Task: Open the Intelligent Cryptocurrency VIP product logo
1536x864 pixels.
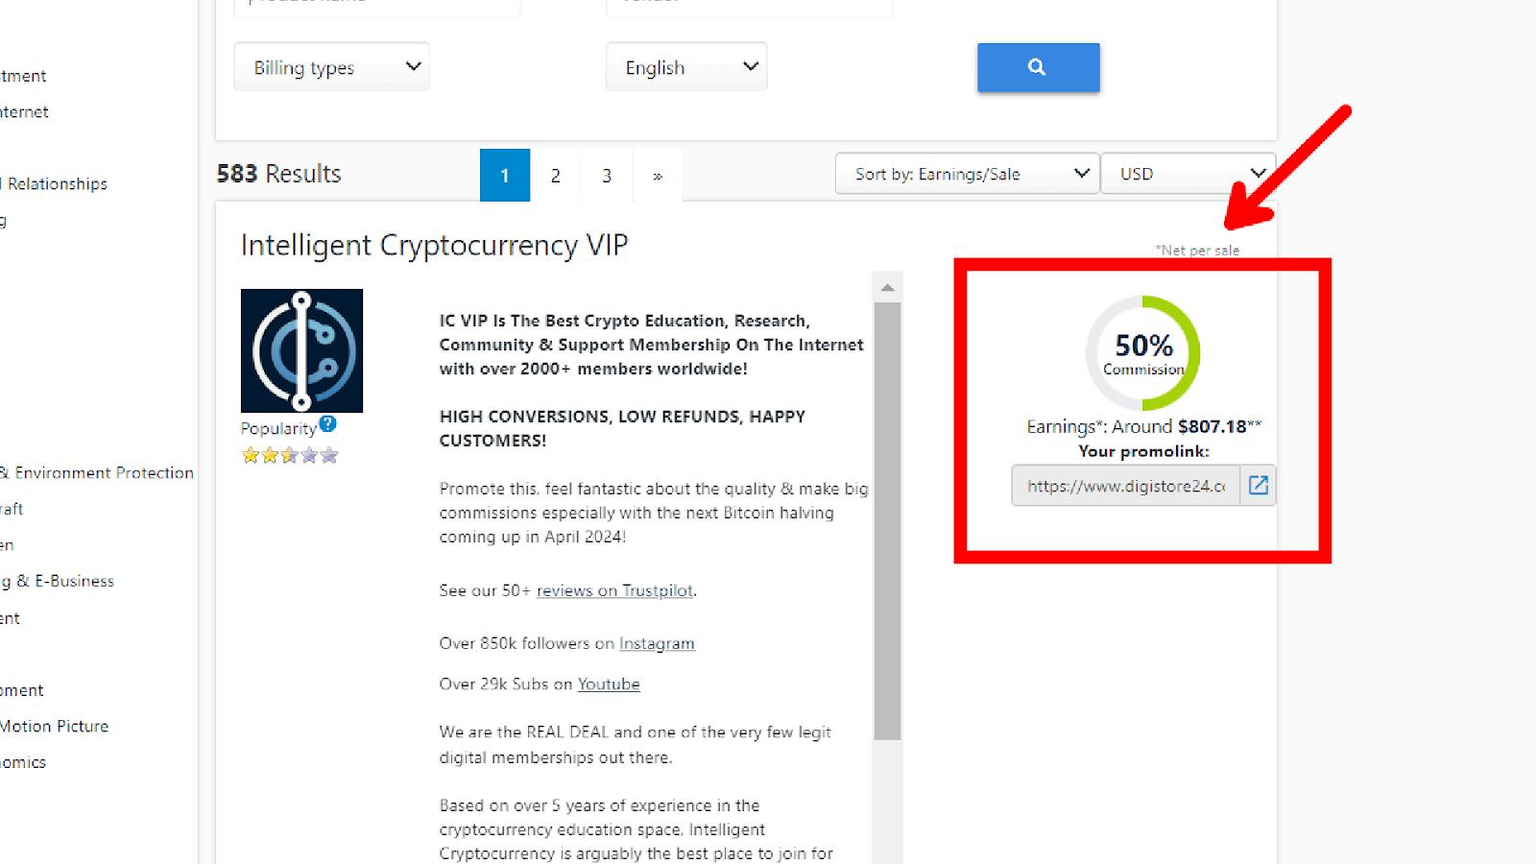Action: coord(301,350)
